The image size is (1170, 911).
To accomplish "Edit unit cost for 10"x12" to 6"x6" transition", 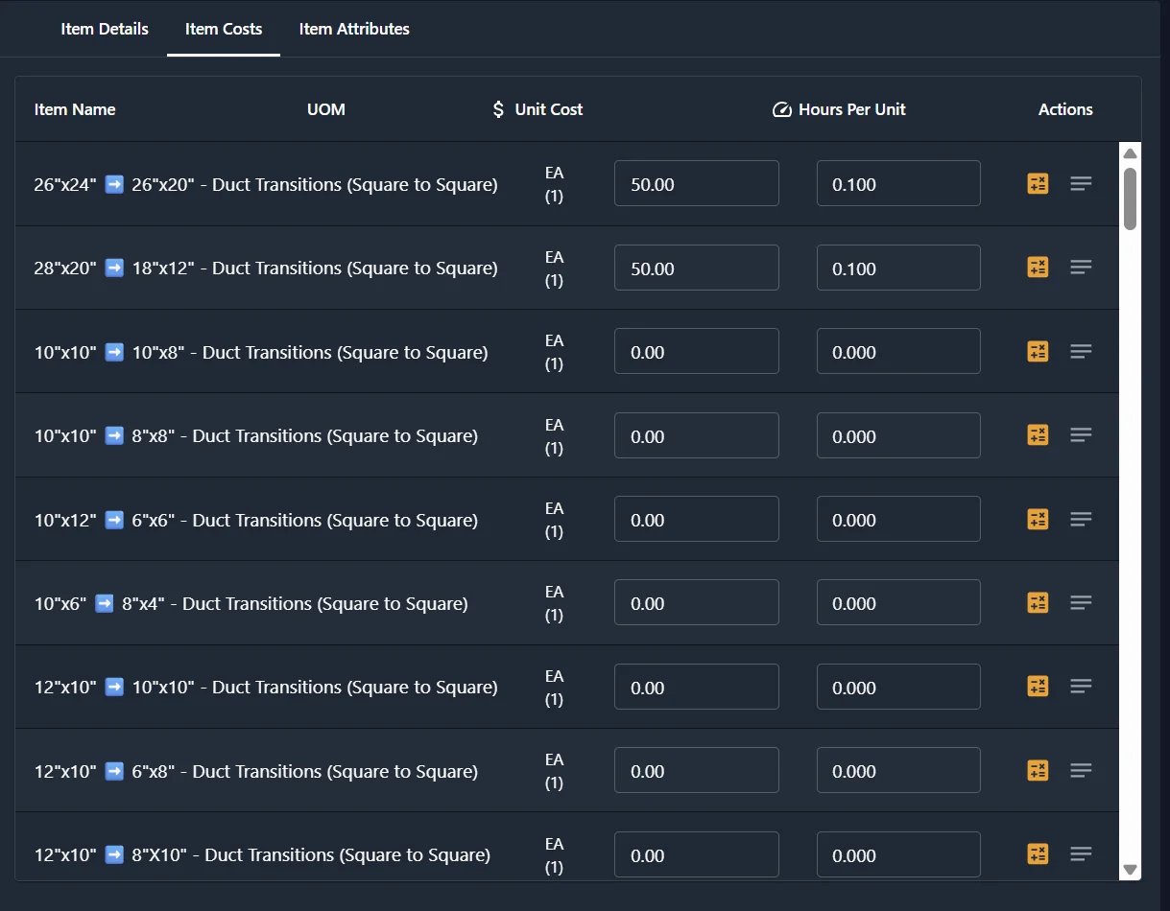I will pos(696,520).
